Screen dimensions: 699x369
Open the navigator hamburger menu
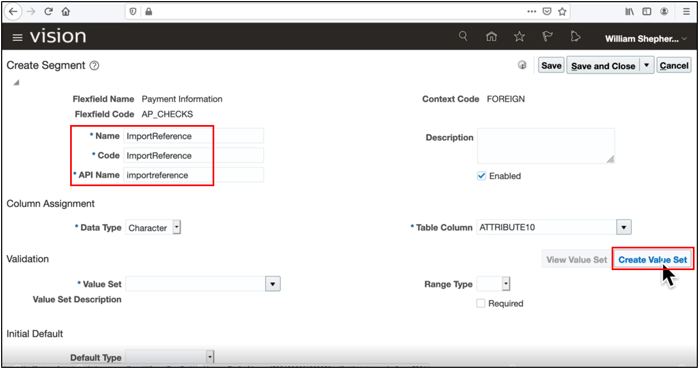(17, 37)
